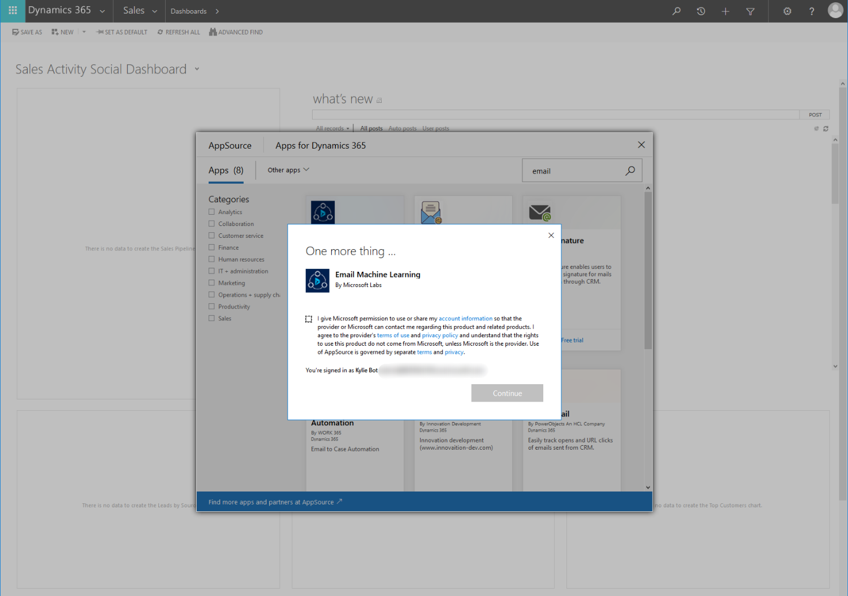Image resolution: width=848 pixels, height=596 pixels.
Task: Check the Customer service category
Action: click(211, 236)
